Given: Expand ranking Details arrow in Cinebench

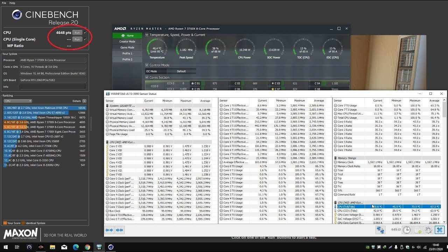Looking at the screenshot, I should coord(84,101).
